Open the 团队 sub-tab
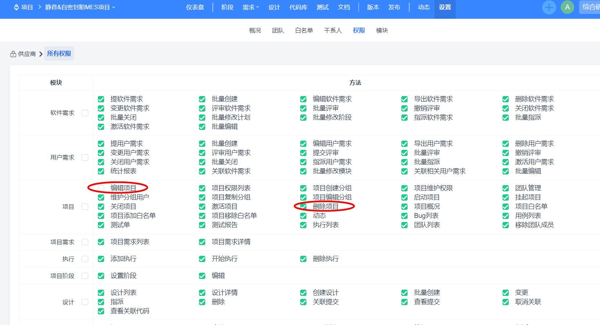Image resolution: width=600 pixels, height=325 pixels. pyautogui.click(x=278, y=31)
